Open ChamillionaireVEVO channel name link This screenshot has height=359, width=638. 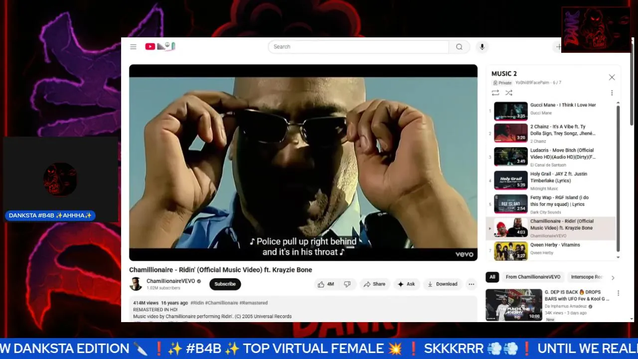click(x=170, y=281)
